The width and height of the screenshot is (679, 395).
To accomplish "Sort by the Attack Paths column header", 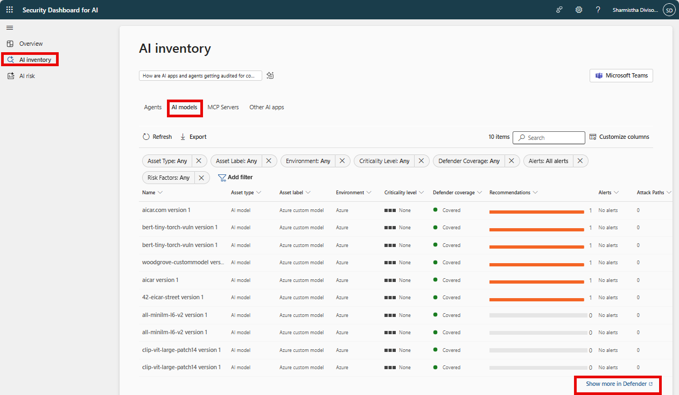I will (654, 193).
